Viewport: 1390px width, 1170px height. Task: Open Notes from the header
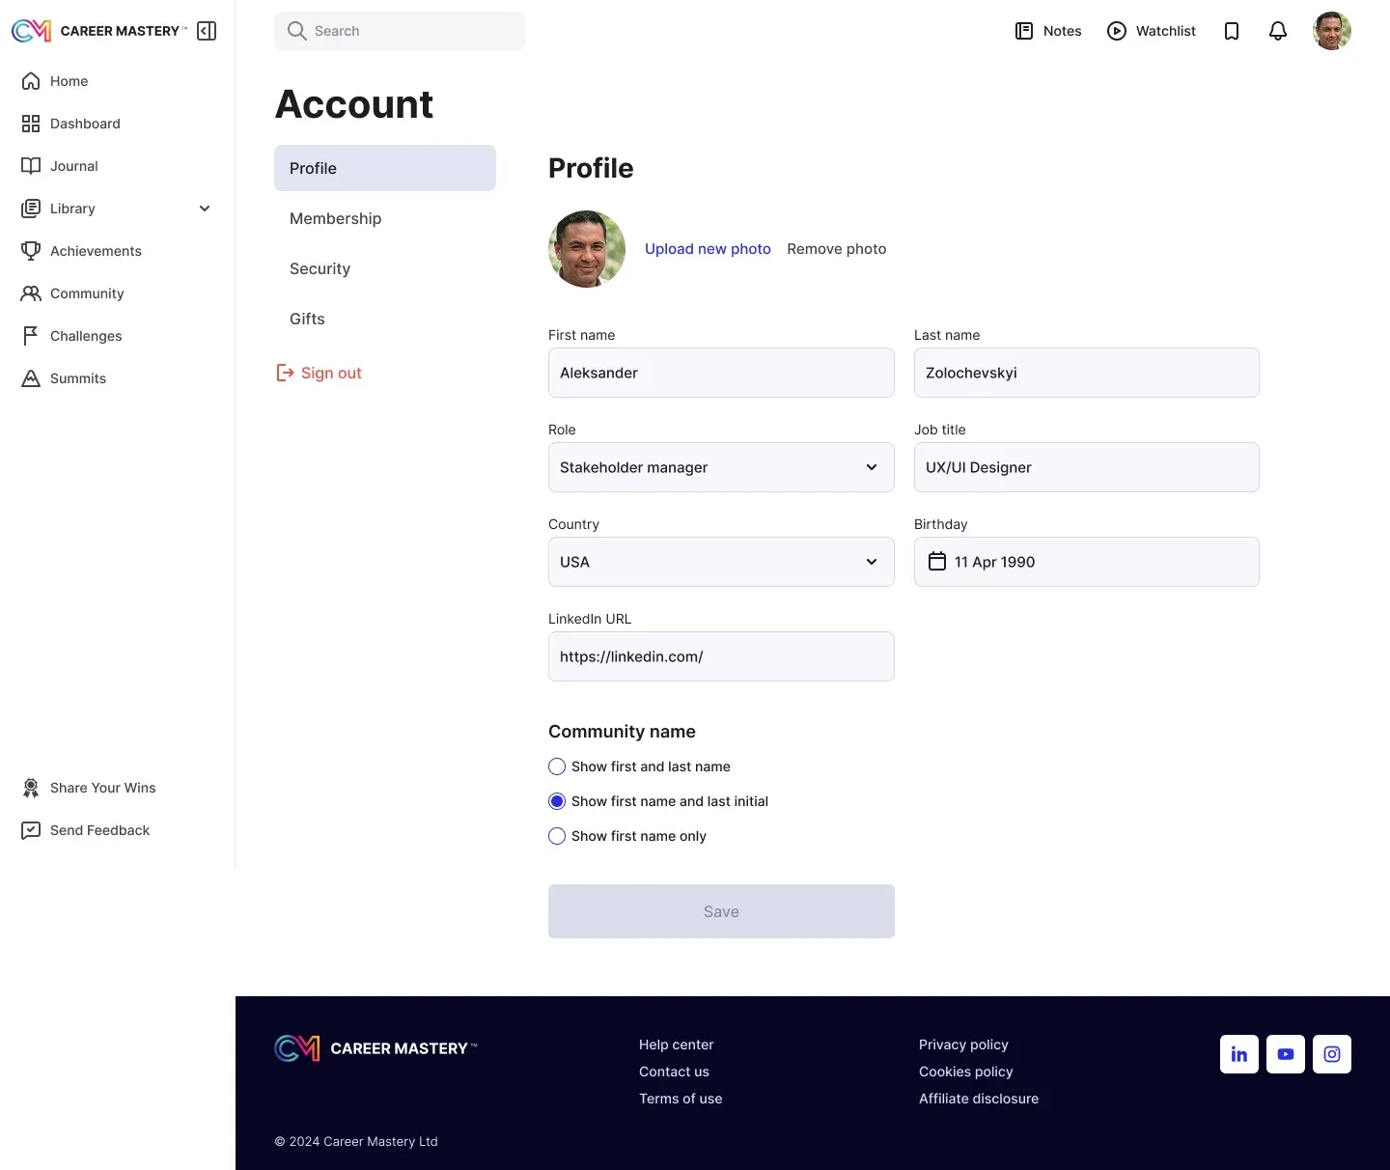(1048, 31)
